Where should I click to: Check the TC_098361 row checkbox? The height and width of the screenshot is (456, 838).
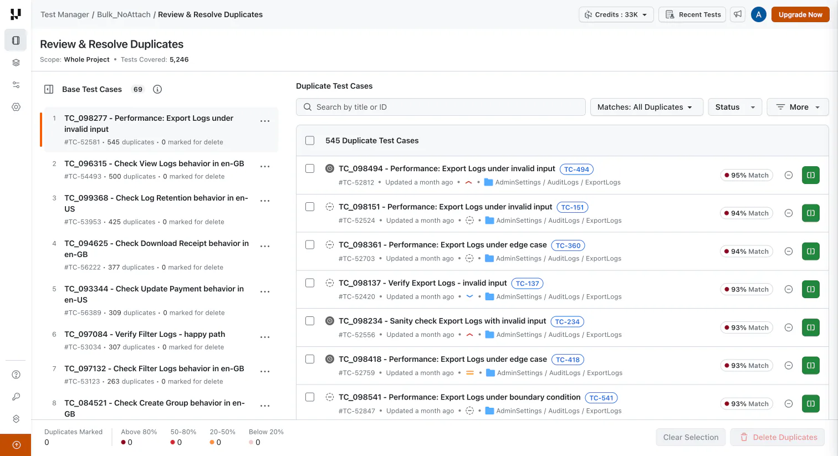(x=310, y=245)
